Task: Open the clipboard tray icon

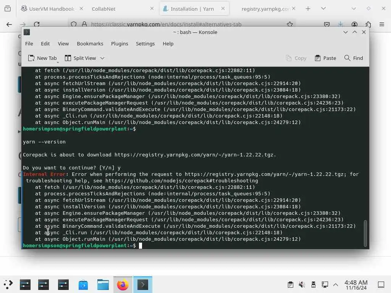Action: pos(290,285)
